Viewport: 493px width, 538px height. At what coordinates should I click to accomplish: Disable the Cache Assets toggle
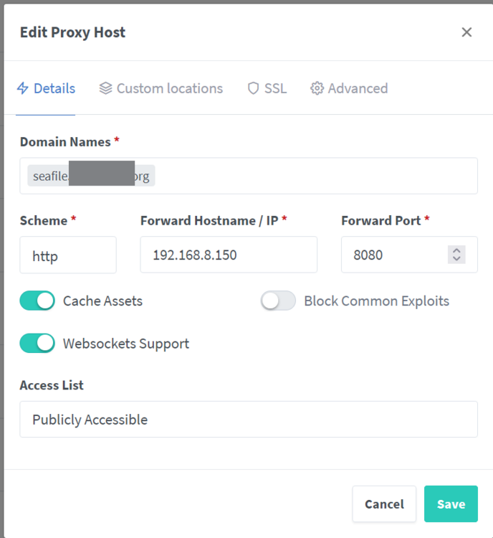(37, 301)
